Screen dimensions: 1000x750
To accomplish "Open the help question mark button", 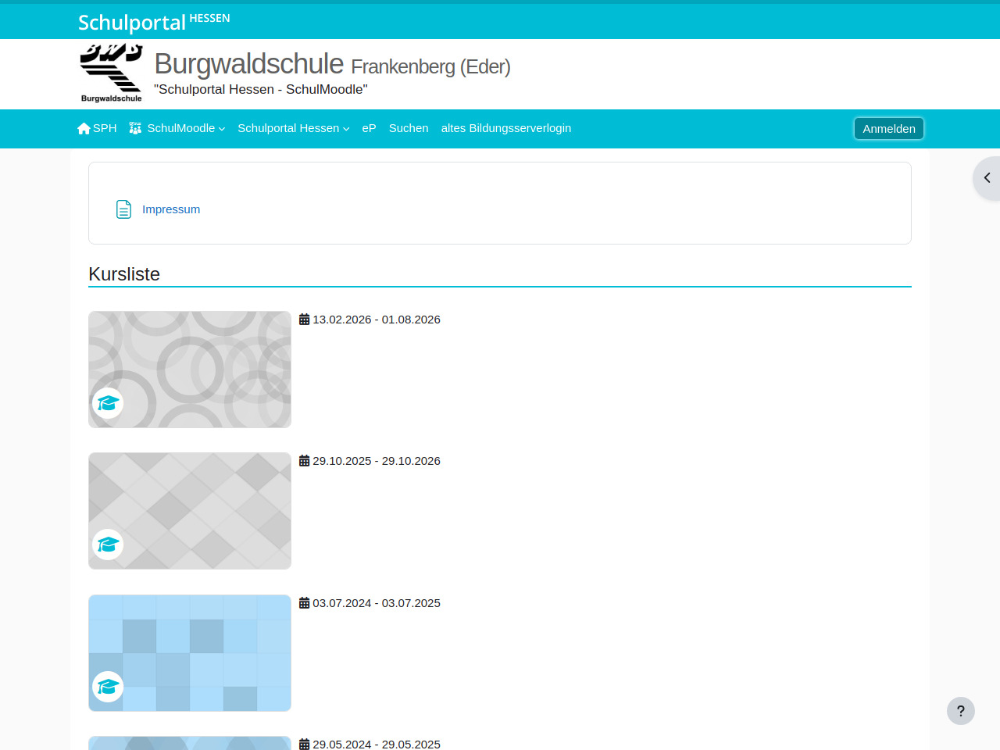I will point(960,711).
